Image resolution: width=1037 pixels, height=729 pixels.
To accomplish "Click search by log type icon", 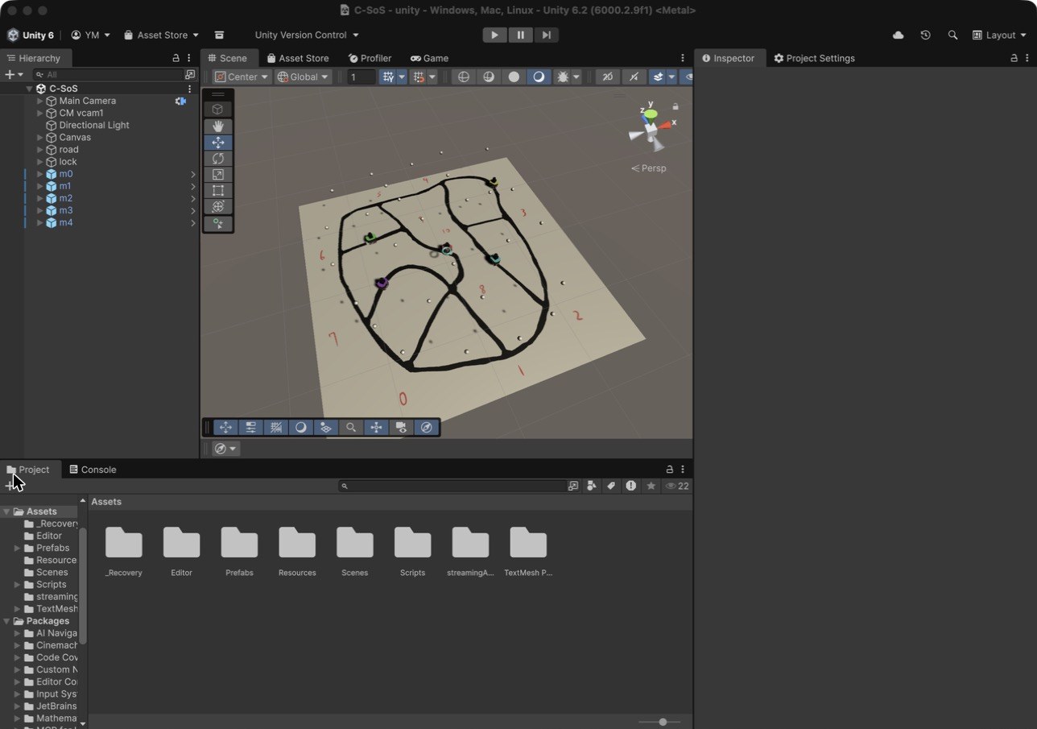I will (631, 486).
